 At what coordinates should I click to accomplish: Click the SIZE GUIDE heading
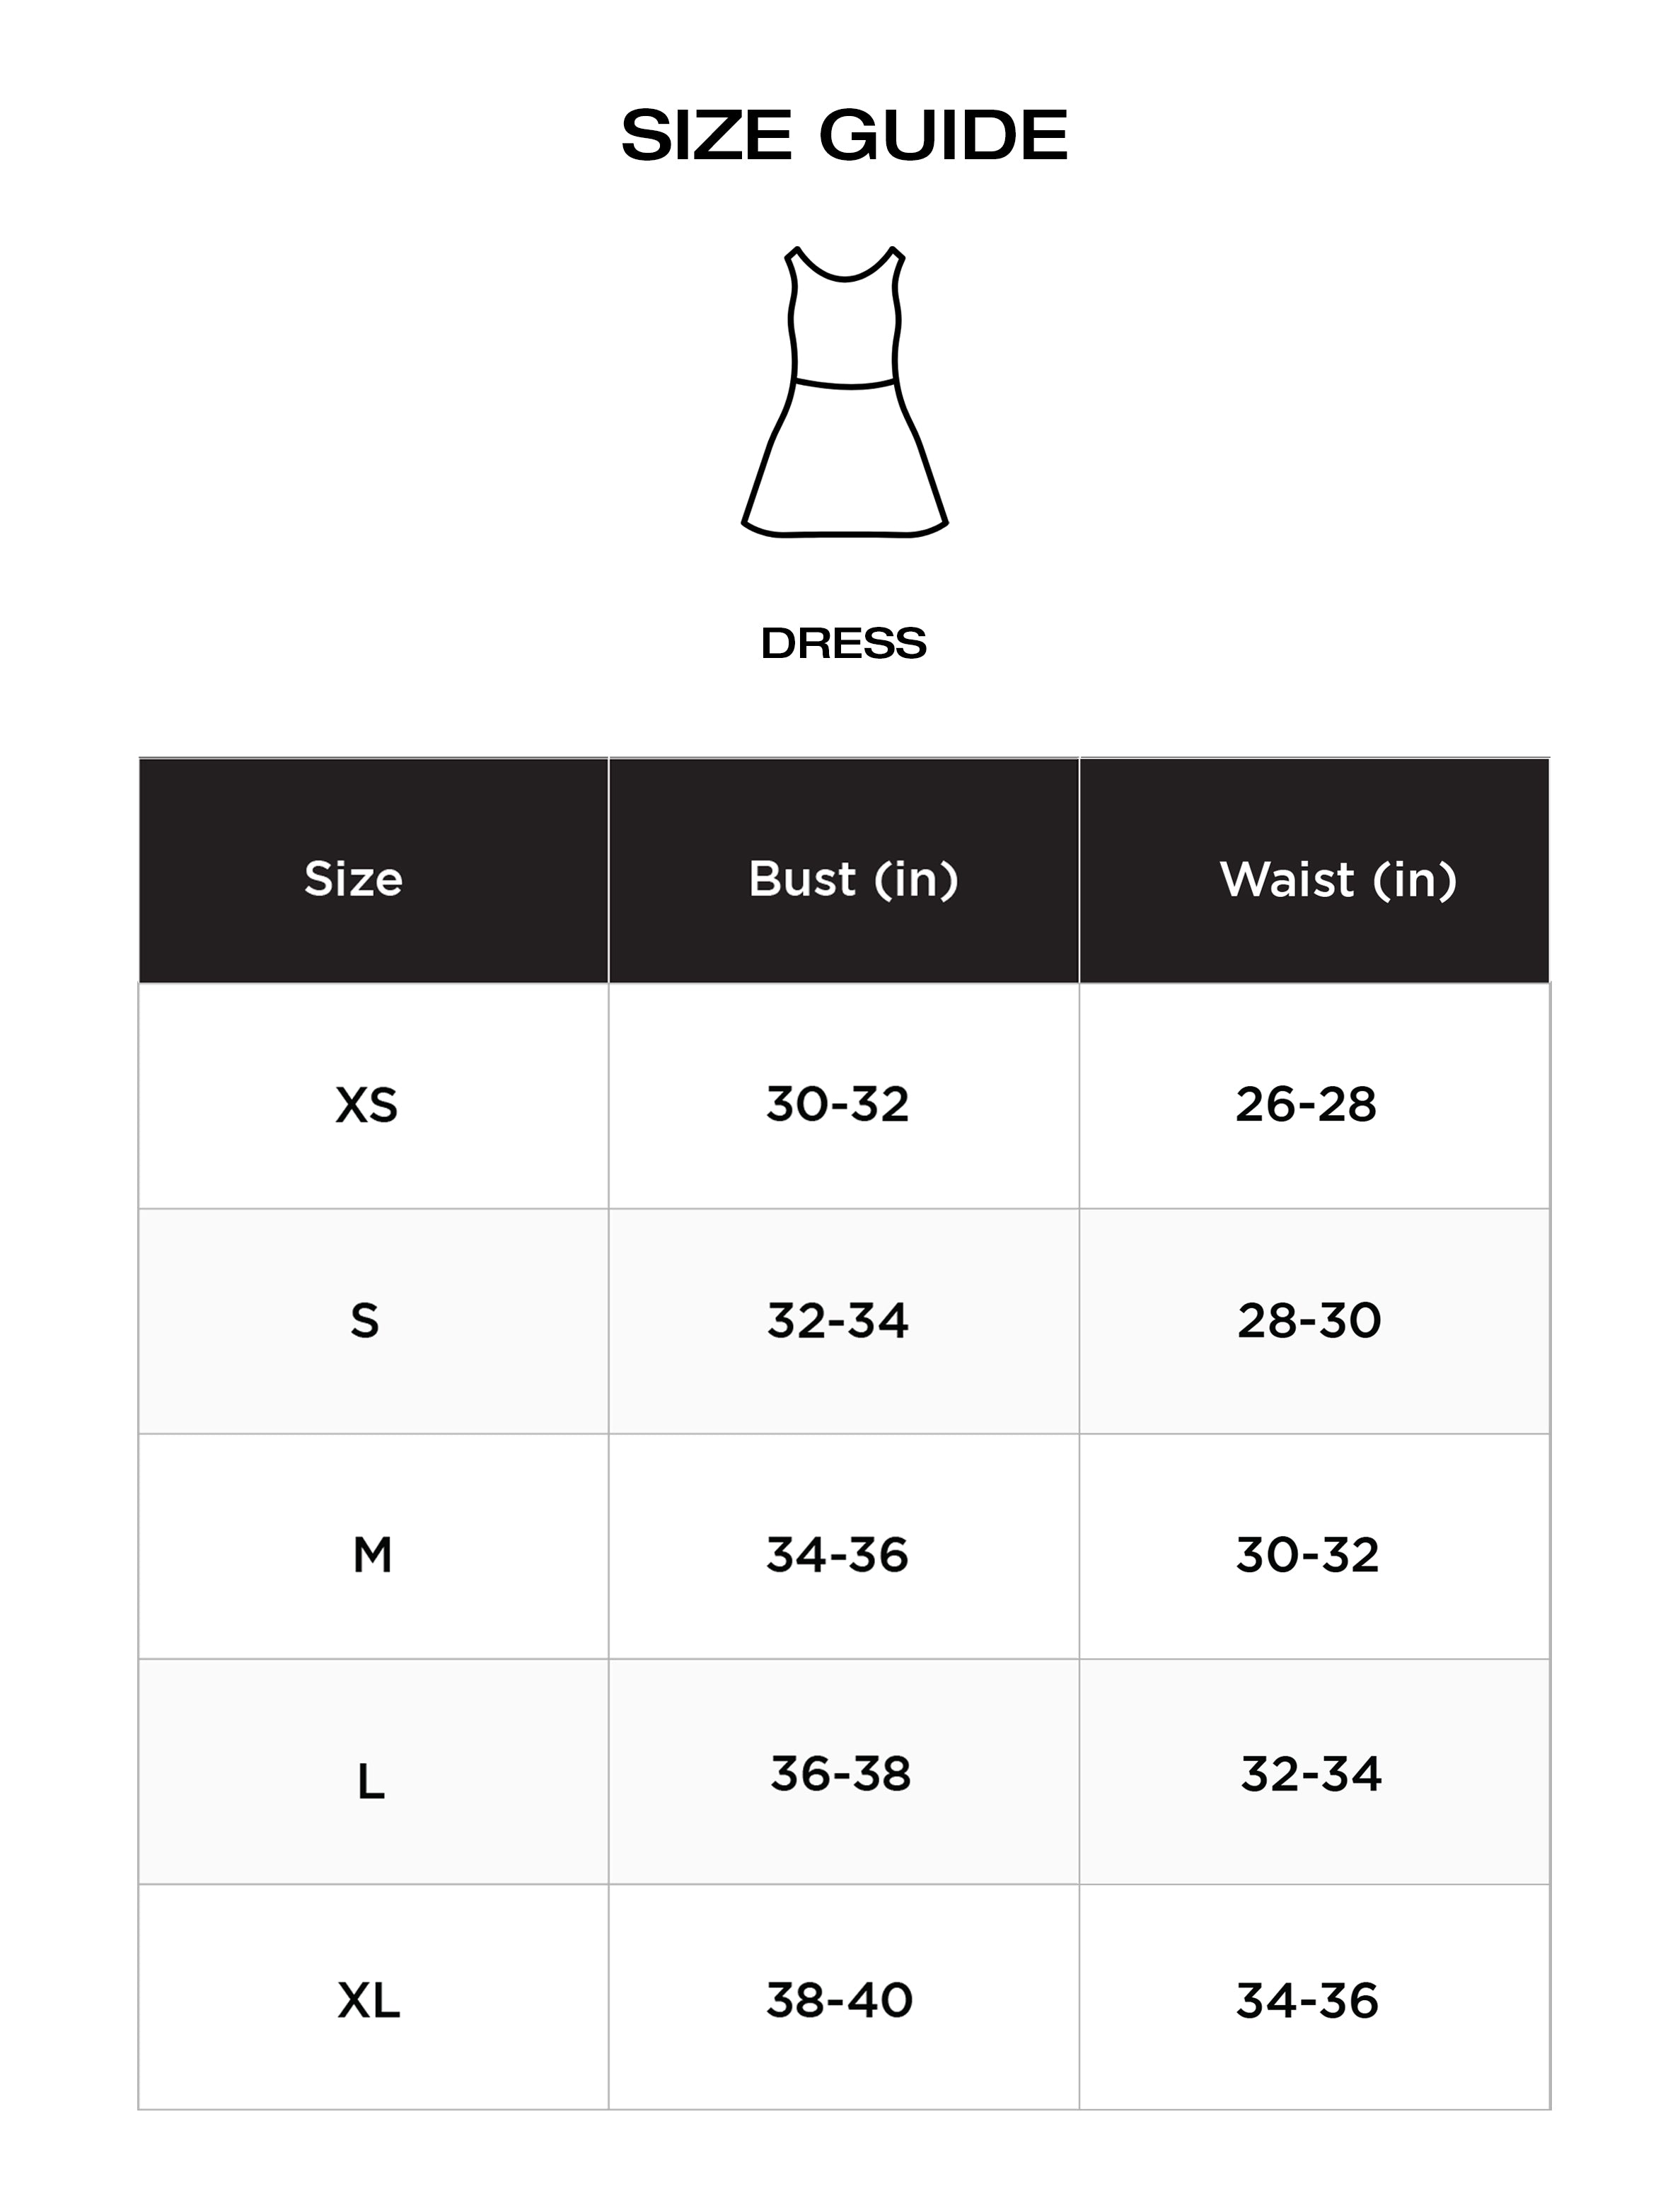[x=844, y=135]
